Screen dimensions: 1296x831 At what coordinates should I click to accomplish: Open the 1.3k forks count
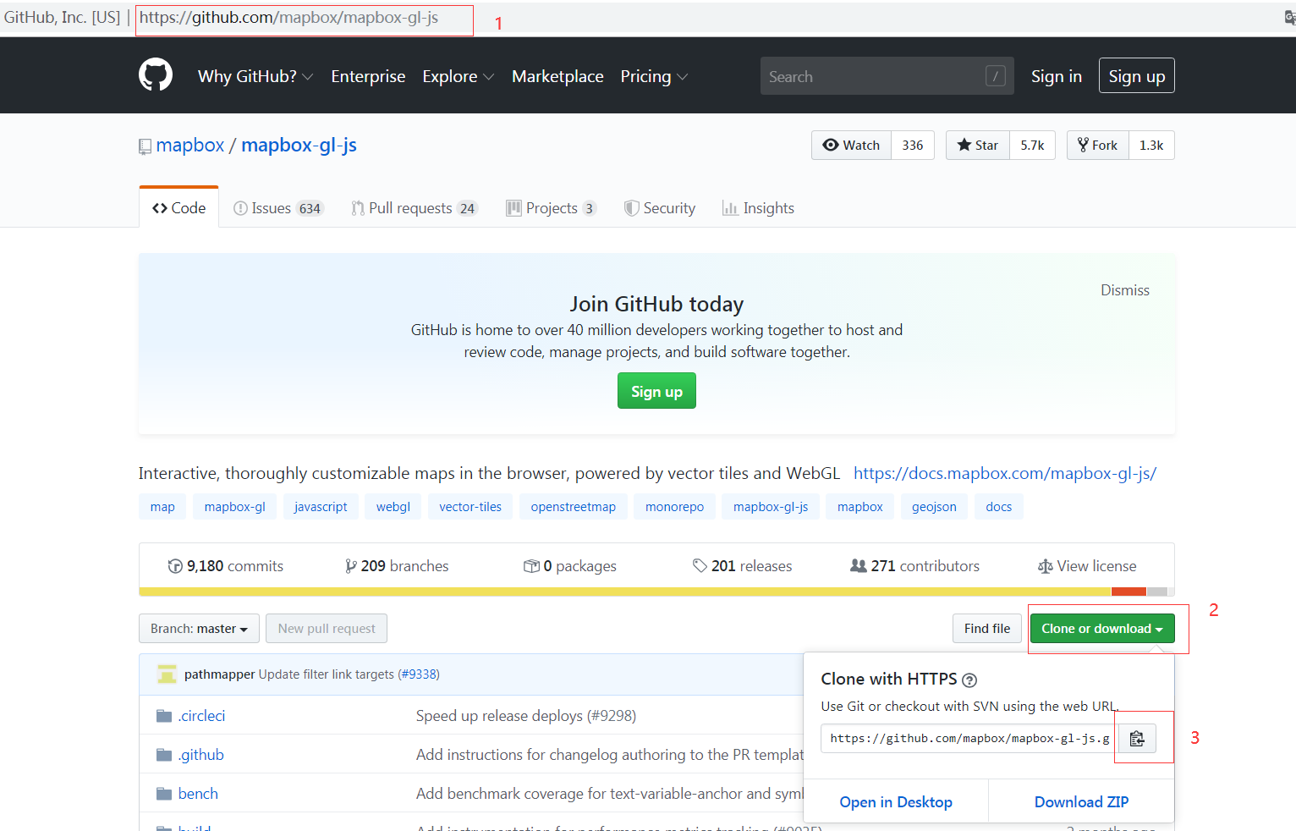click(x=1151, y=146)
